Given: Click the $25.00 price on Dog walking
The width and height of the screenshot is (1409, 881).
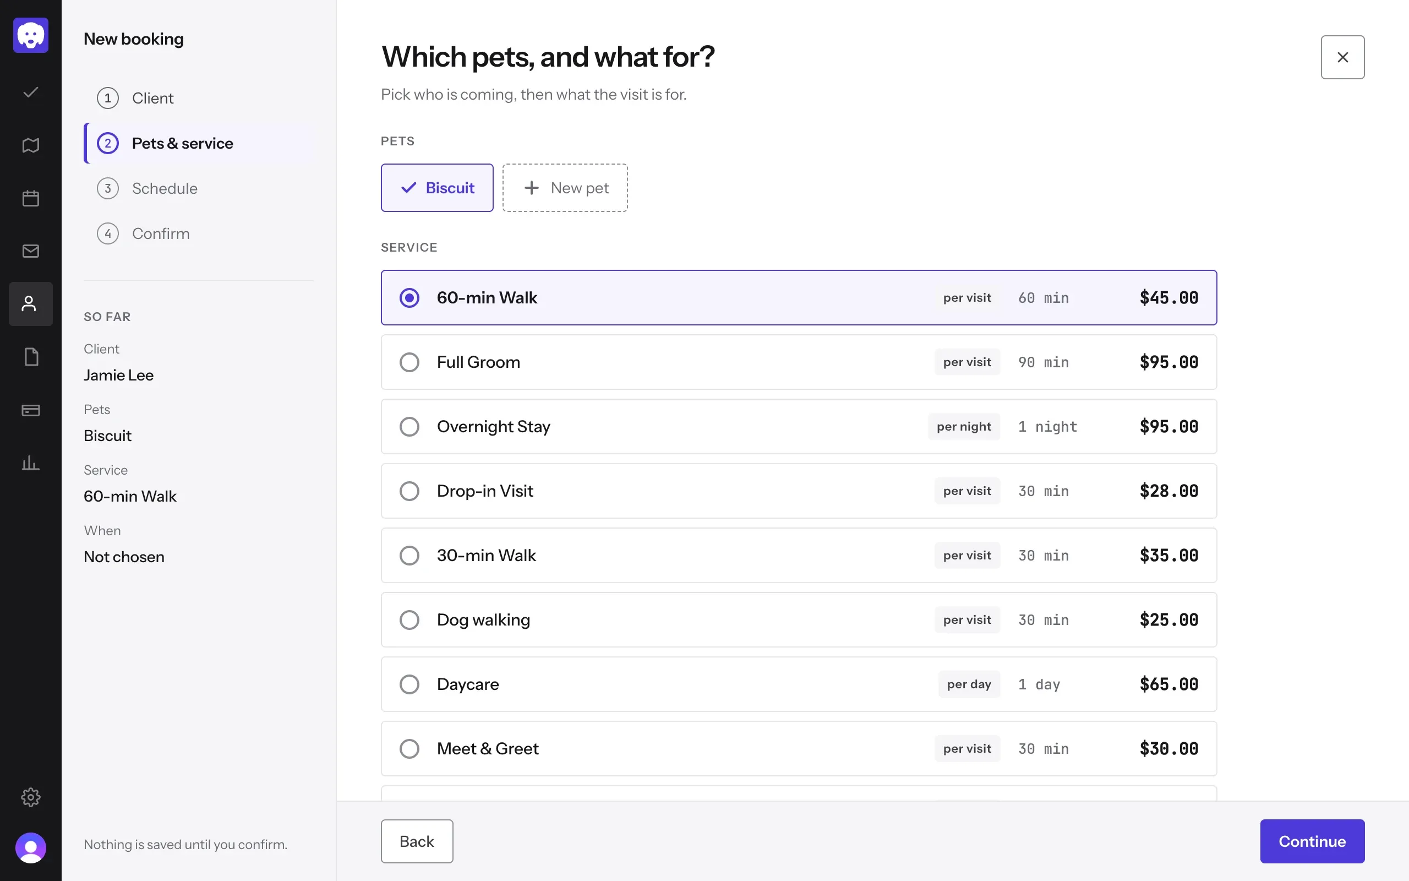Looking at the screenshot, I should point(1168,620).
